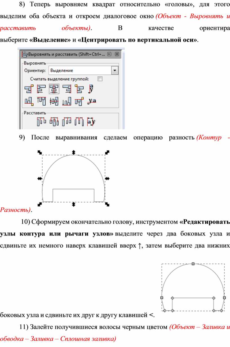The image size is (230, 347).
Task: Click left-middle scale handle of selected shape
Action: coord(39,178)
